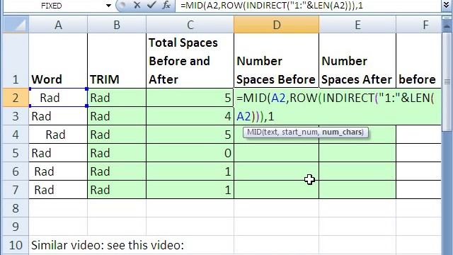The height and width of the screenshot is (255, 453).
Task: Click cell B3 containing Rad
Action: (x=117, y=116)
